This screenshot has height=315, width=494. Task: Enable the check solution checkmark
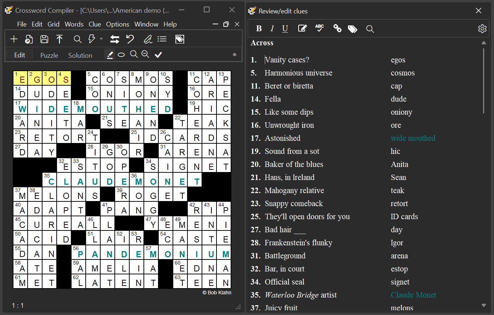pos(158,54)
